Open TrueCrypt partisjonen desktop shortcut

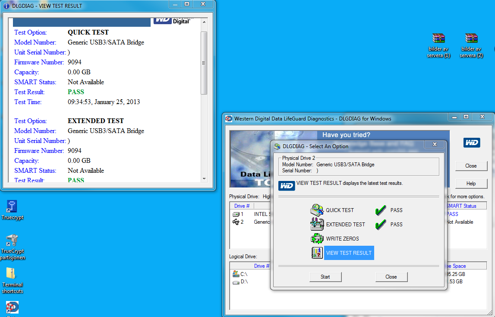click(x=13, y=247)
